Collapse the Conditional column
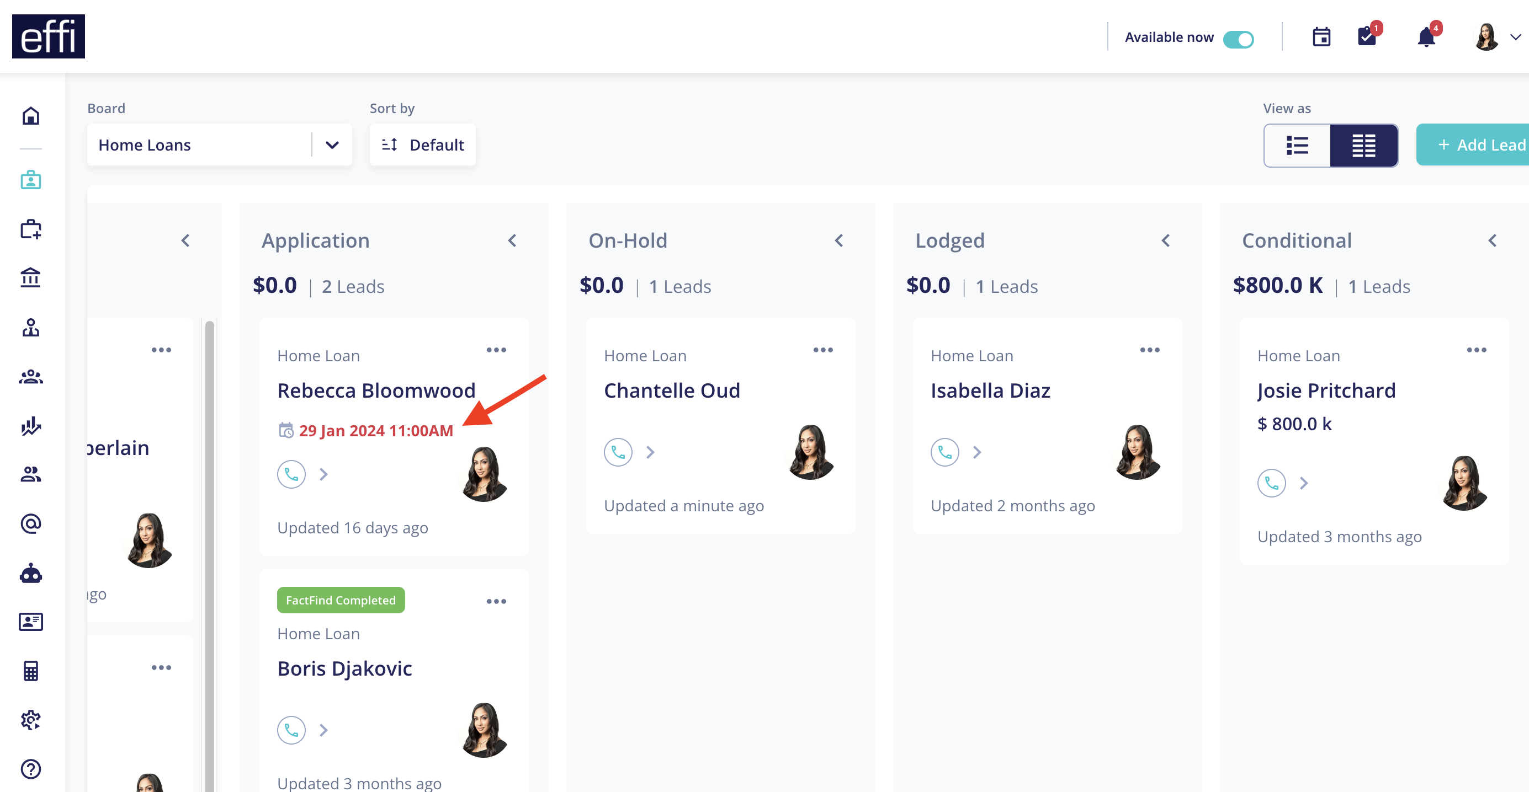The image size is (1529, 792). 1492,240
